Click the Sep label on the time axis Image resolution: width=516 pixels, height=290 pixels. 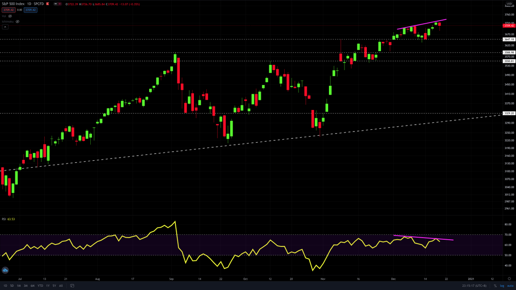tap(172, 278)
